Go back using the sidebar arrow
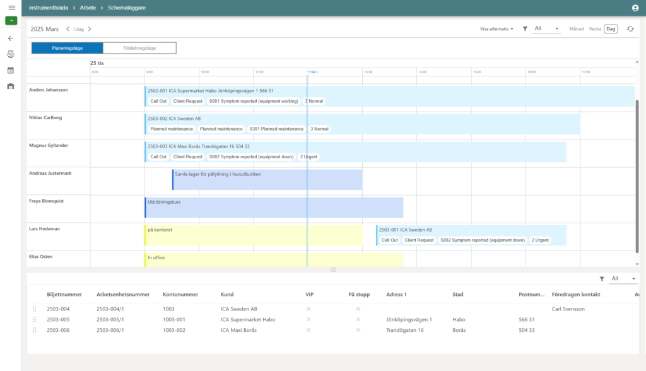This screenshot has height=371, width=646. pos(11,38)
